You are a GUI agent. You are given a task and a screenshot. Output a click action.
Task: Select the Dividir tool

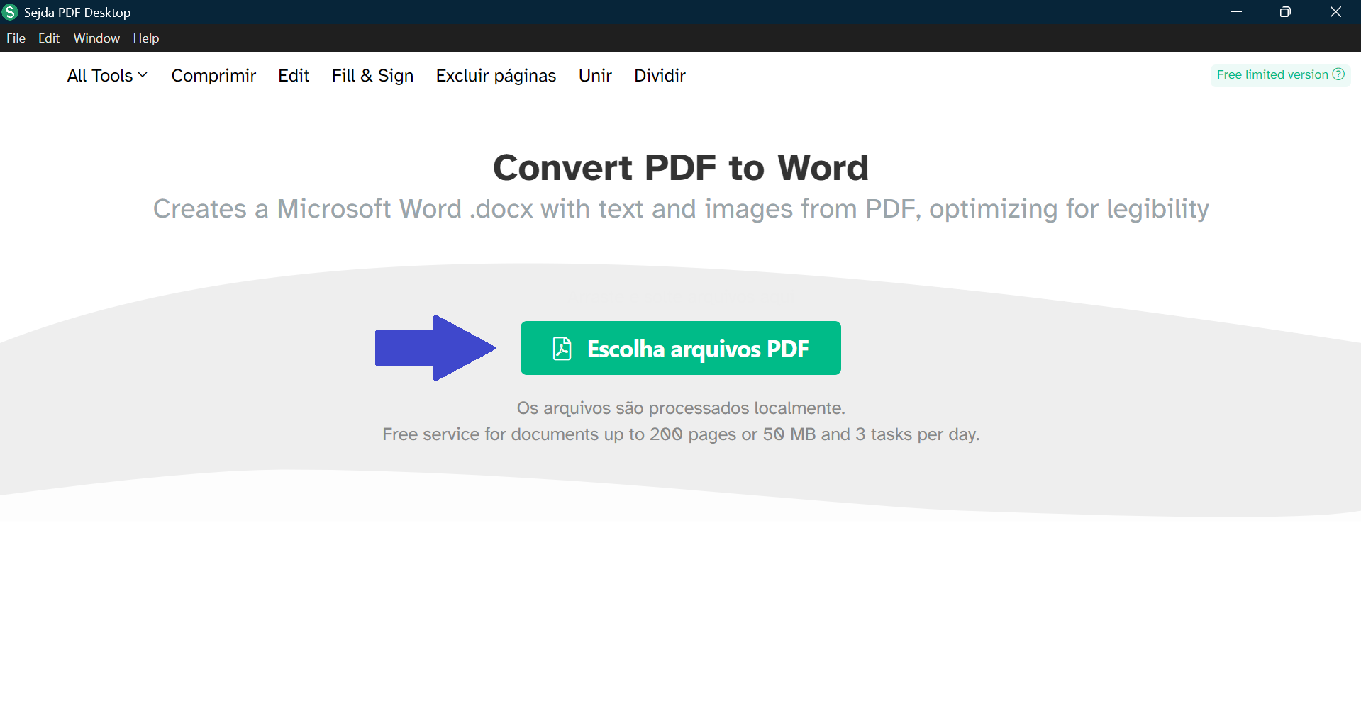pyautogui.click(x=659, y=75)
